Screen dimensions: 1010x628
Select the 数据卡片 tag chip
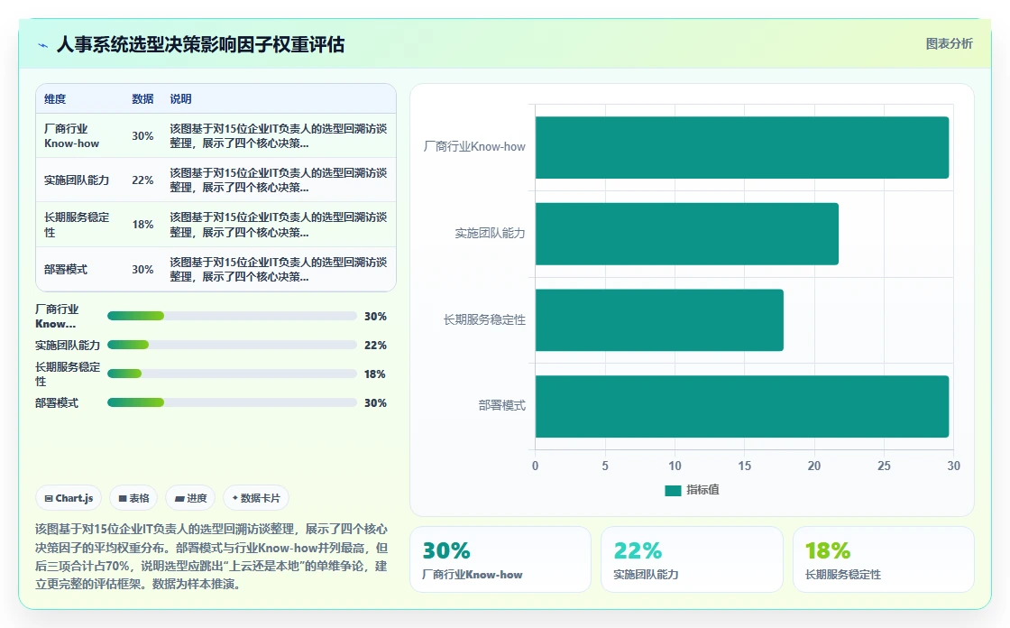[256, 498]
